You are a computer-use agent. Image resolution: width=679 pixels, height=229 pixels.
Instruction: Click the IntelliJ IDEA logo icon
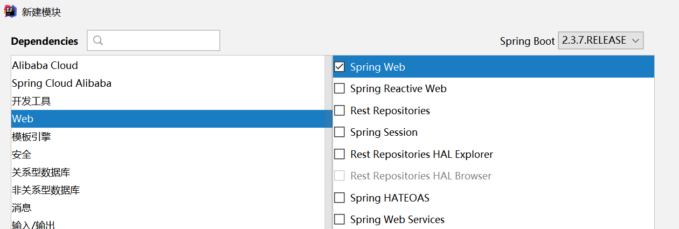pyautogui.click(x=10, y=11)
